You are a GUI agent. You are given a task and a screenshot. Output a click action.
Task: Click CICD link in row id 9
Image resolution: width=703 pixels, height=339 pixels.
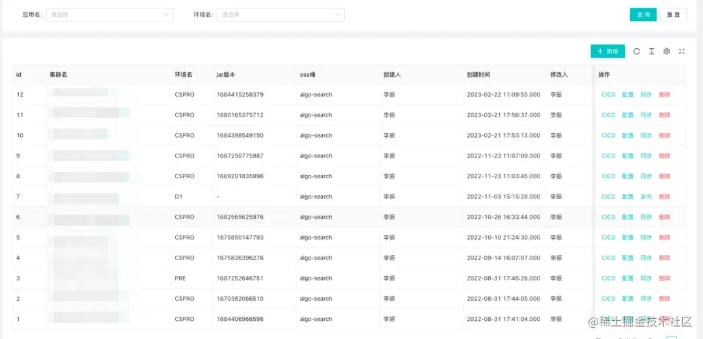tap(609, 156)
